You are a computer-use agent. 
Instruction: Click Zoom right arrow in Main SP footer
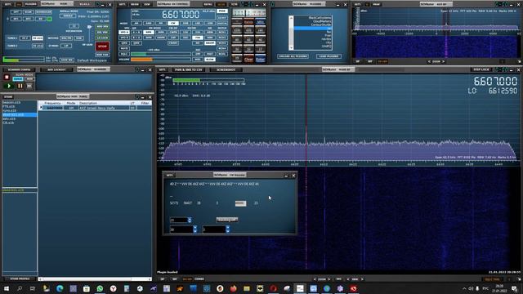pos(329,279)
